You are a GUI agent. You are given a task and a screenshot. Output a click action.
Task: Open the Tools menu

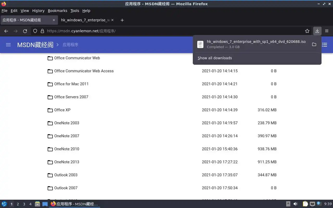tap(75, 11)
